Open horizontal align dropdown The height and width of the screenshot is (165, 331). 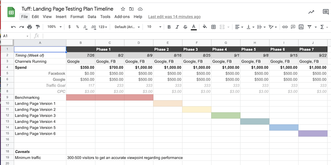(239, 27)
